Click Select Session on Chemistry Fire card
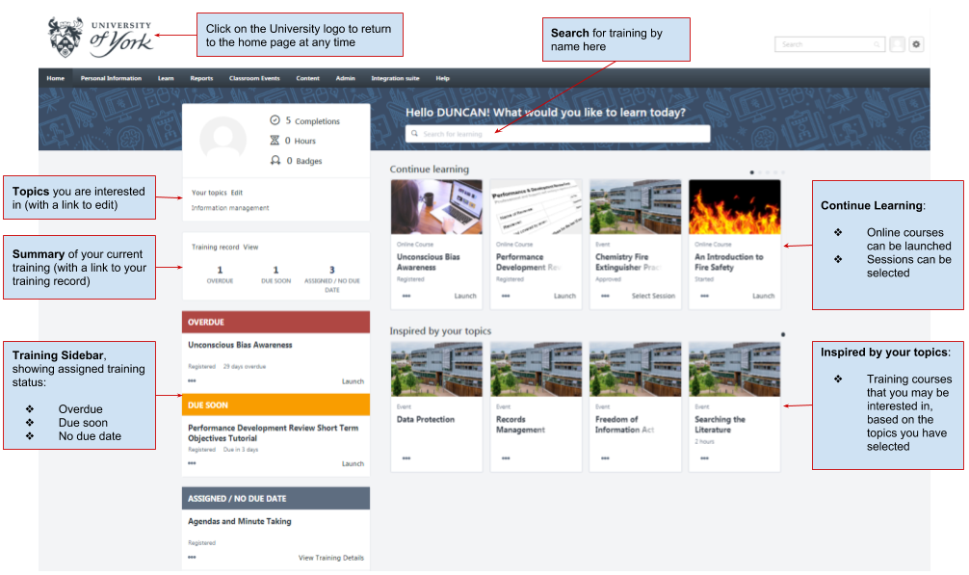 click(x=653, y=296)
